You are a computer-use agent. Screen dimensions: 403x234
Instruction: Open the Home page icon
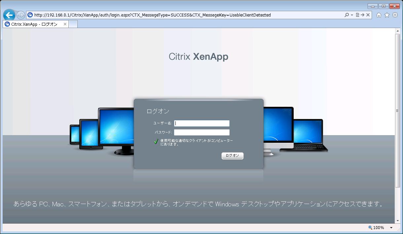coord(379,15)
